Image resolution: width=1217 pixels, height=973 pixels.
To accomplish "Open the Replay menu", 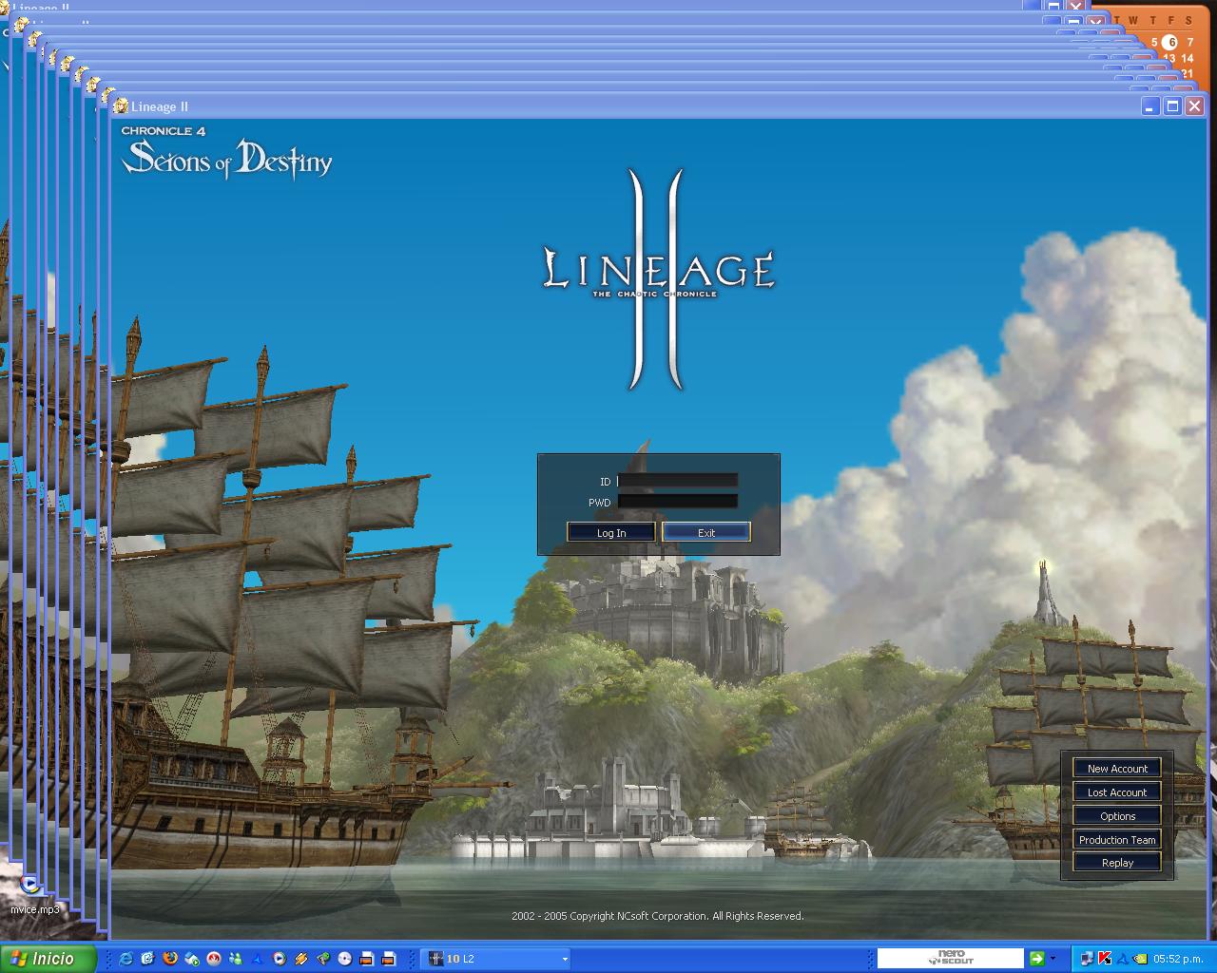I will point(1117,862).
